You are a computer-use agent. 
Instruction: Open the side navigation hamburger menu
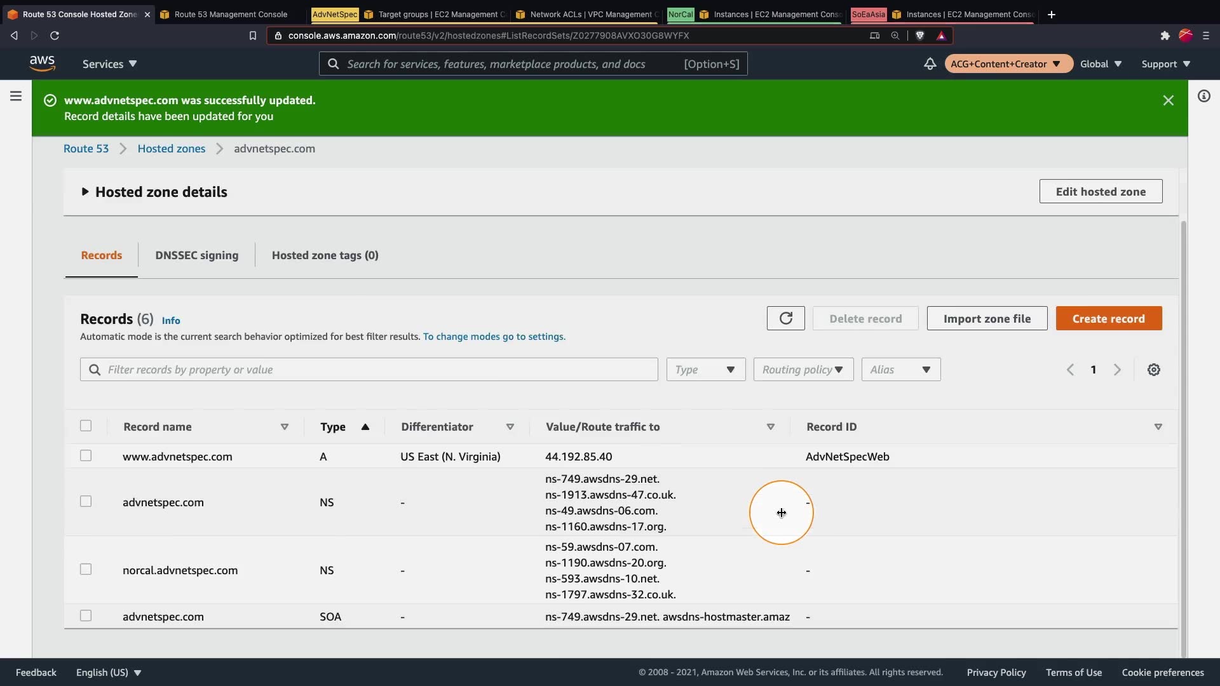coord(16,96)
